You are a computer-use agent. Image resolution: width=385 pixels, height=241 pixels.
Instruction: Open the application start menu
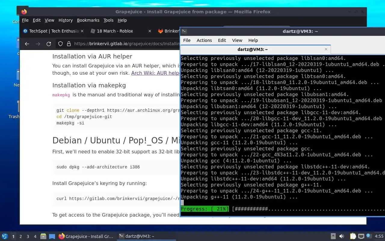click(5, 236)
